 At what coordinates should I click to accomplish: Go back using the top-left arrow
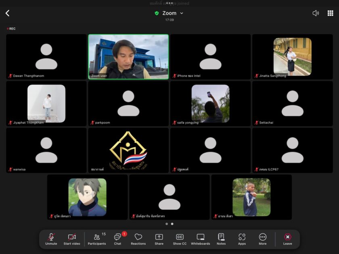pos(7,13)
